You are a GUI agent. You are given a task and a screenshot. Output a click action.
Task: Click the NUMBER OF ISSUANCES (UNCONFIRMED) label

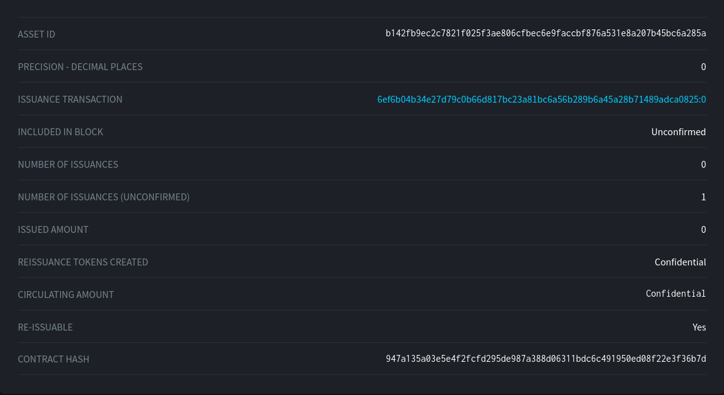[x=103, y=197]
